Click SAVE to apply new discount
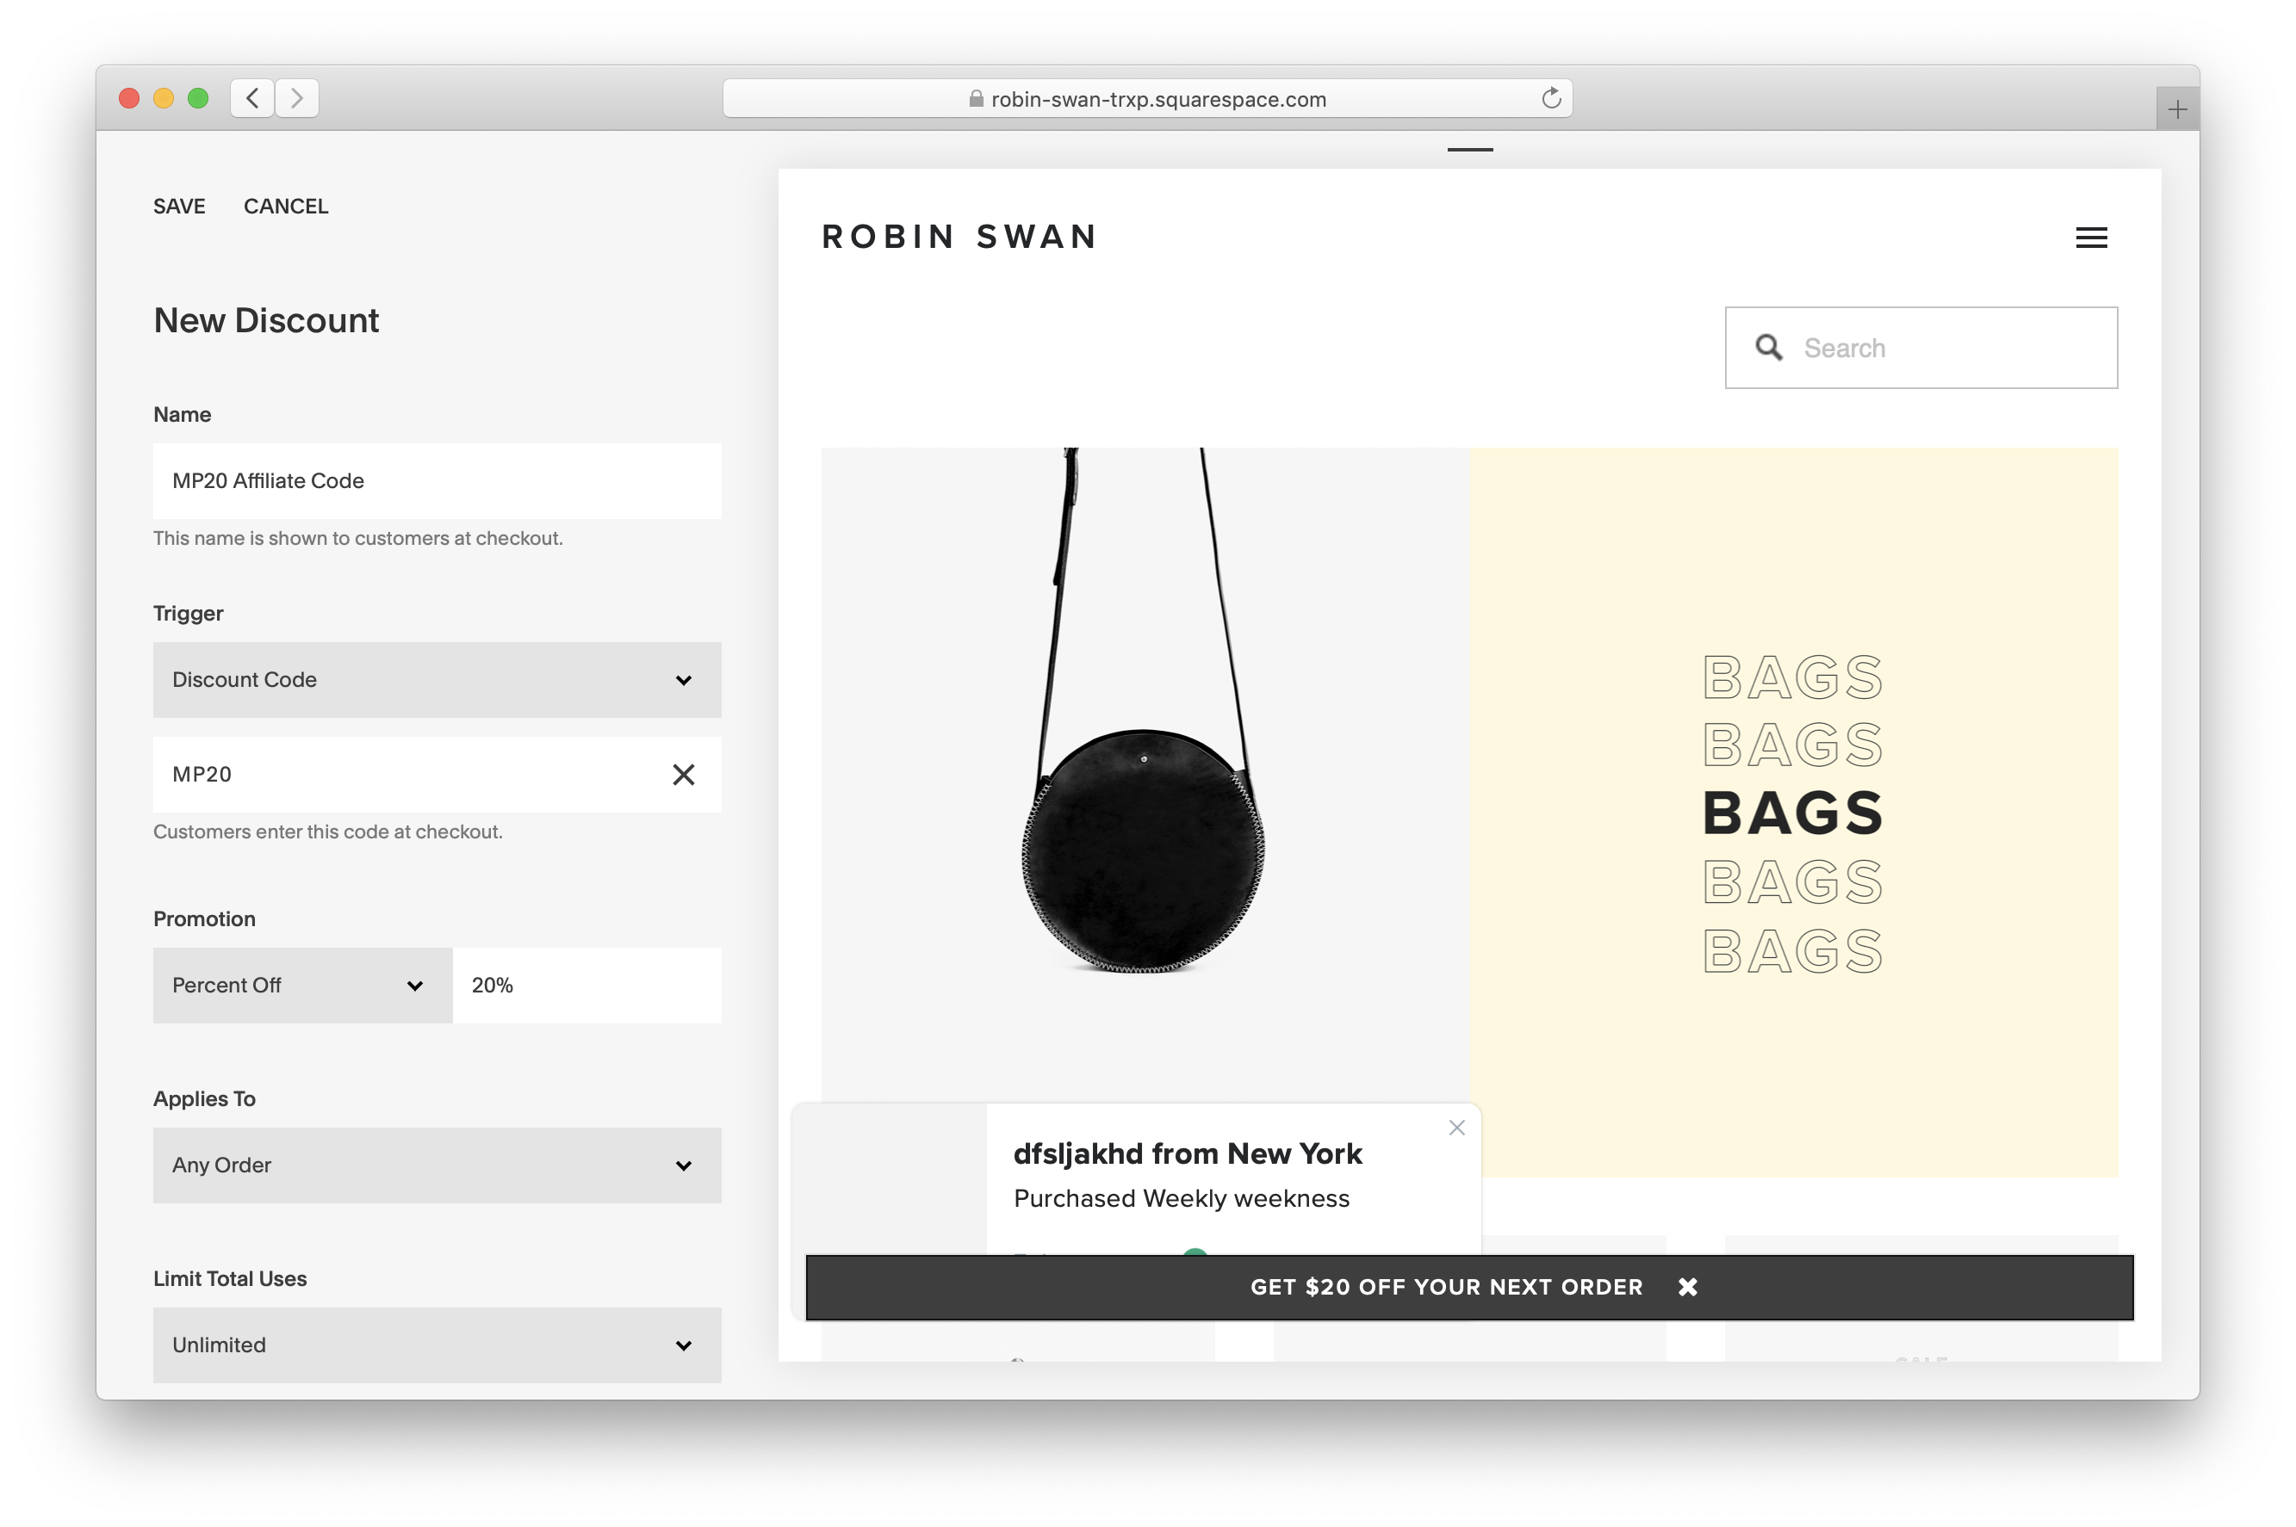2296x1527 pixels. pos(177,205)
